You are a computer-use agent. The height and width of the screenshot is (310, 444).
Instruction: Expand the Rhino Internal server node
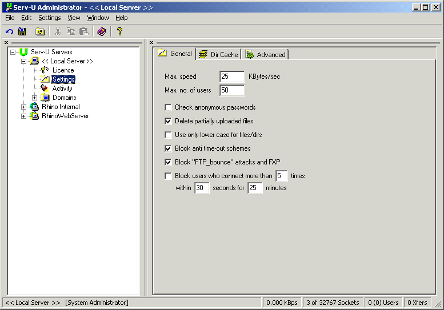pos(24,107)
